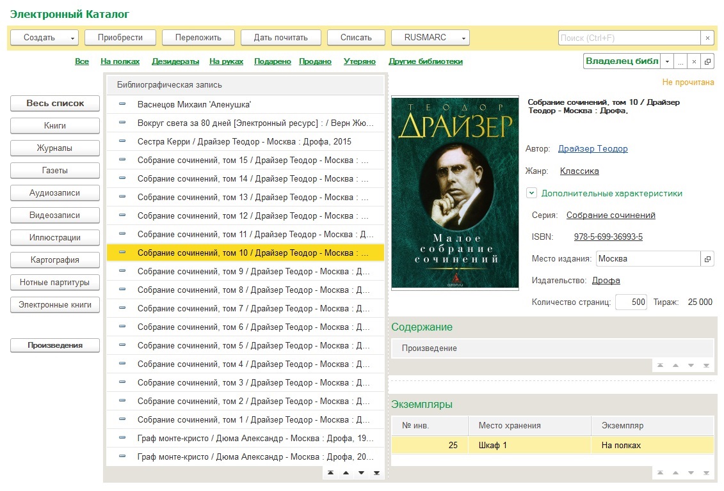Collapse Дополнительные характеристики section

531,193
